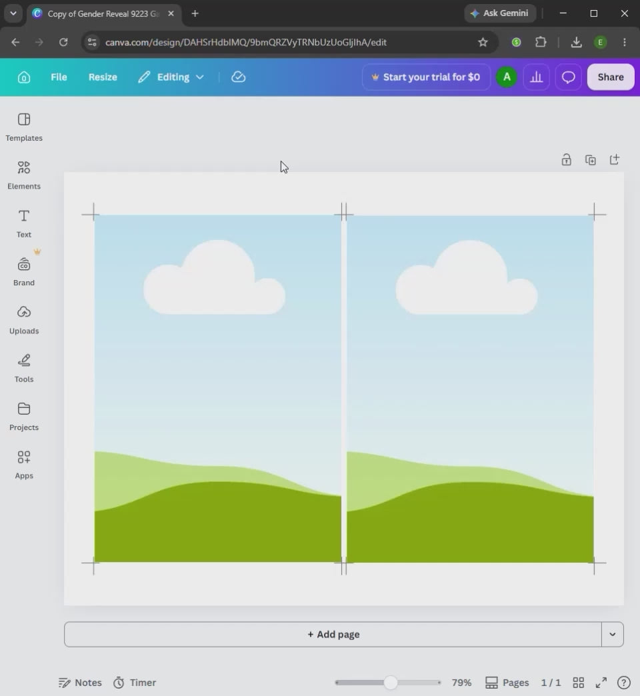Click the zoom slider handle

click(x=391, y=683)
